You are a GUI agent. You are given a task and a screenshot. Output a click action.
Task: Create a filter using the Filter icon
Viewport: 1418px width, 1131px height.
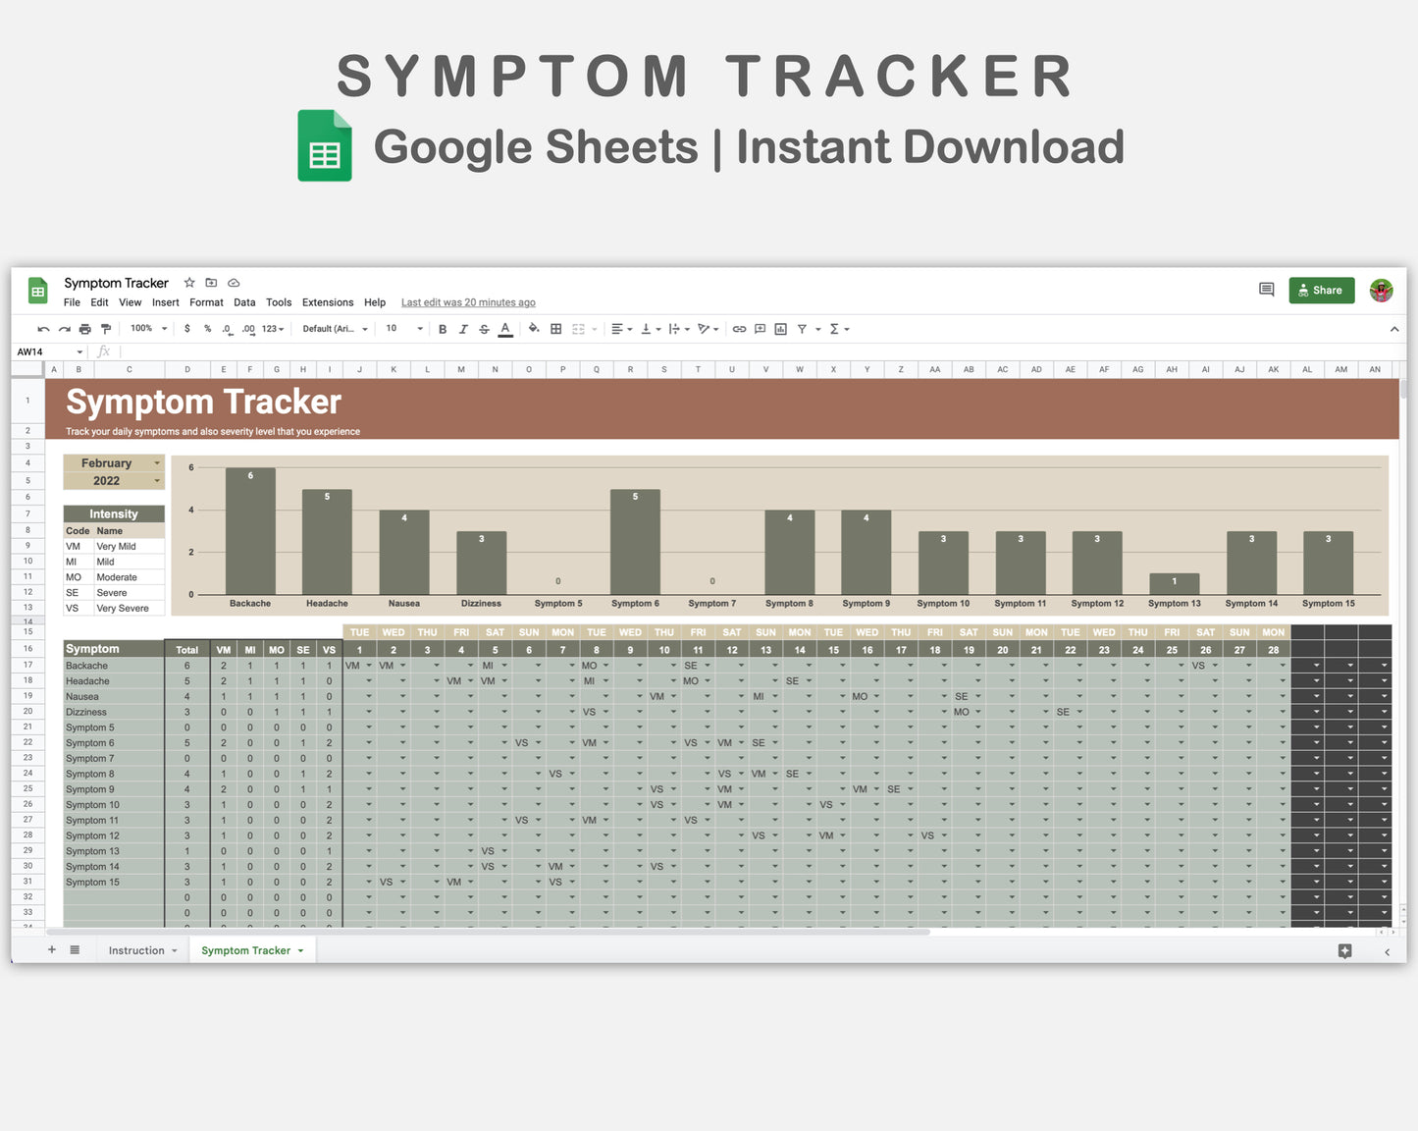[x=803, y=329]
